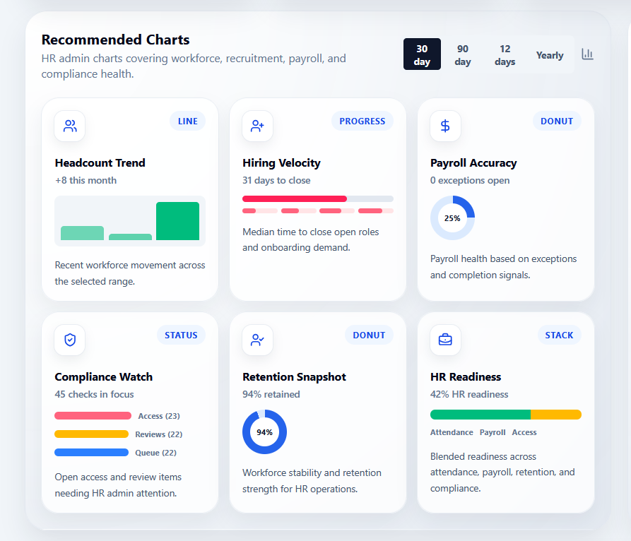Click the shield check icon on Compliance Watch
Screen dimensions: 631x541
pos(70,340)
